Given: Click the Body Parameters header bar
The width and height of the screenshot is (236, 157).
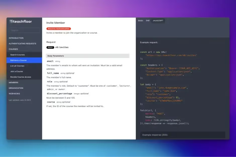Looking at the screenshot, I should pos(88,56).
